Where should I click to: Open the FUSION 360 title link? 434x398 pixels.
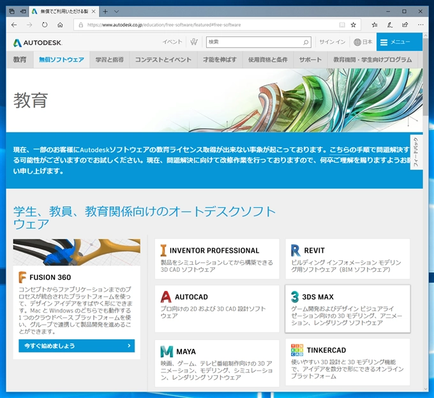coord(50,277)
